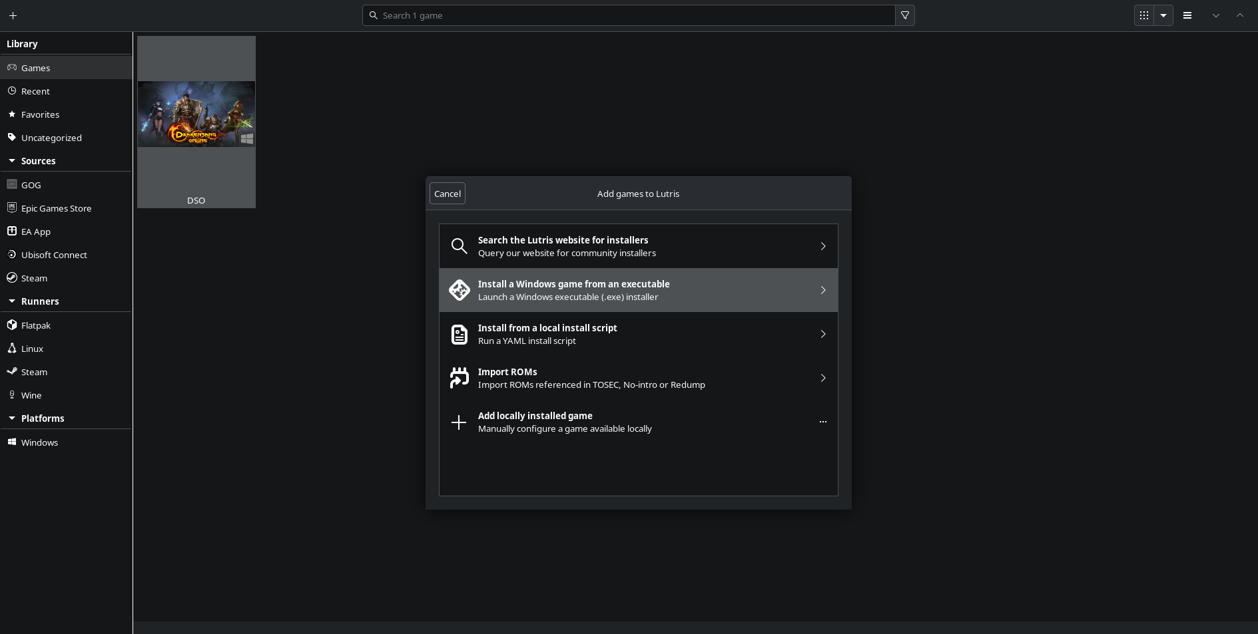Open the view options dropdown arrow

1163,15
